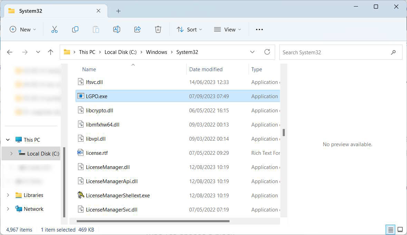Rename the selected item

(x=116, y=29)
